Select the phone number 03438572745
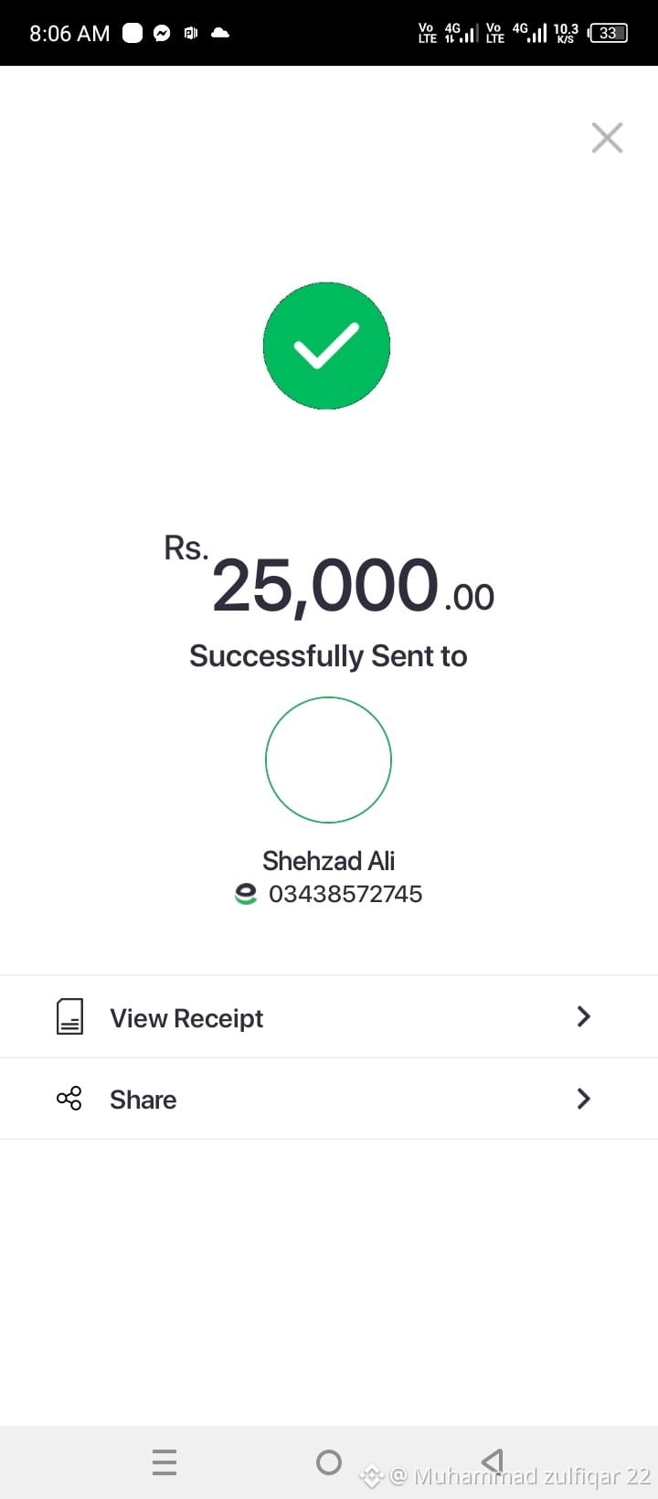The image size is (658, 1499). pos(345,894)
